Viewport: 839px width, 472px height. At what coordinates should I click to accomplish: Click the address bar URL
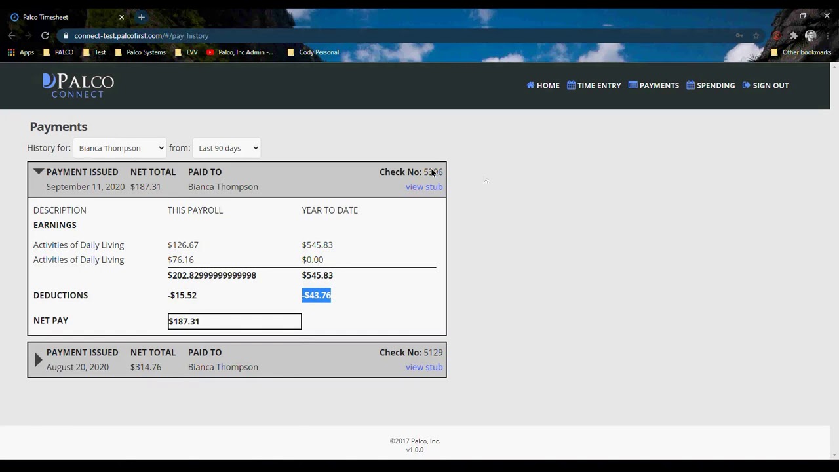pos(142,36)
